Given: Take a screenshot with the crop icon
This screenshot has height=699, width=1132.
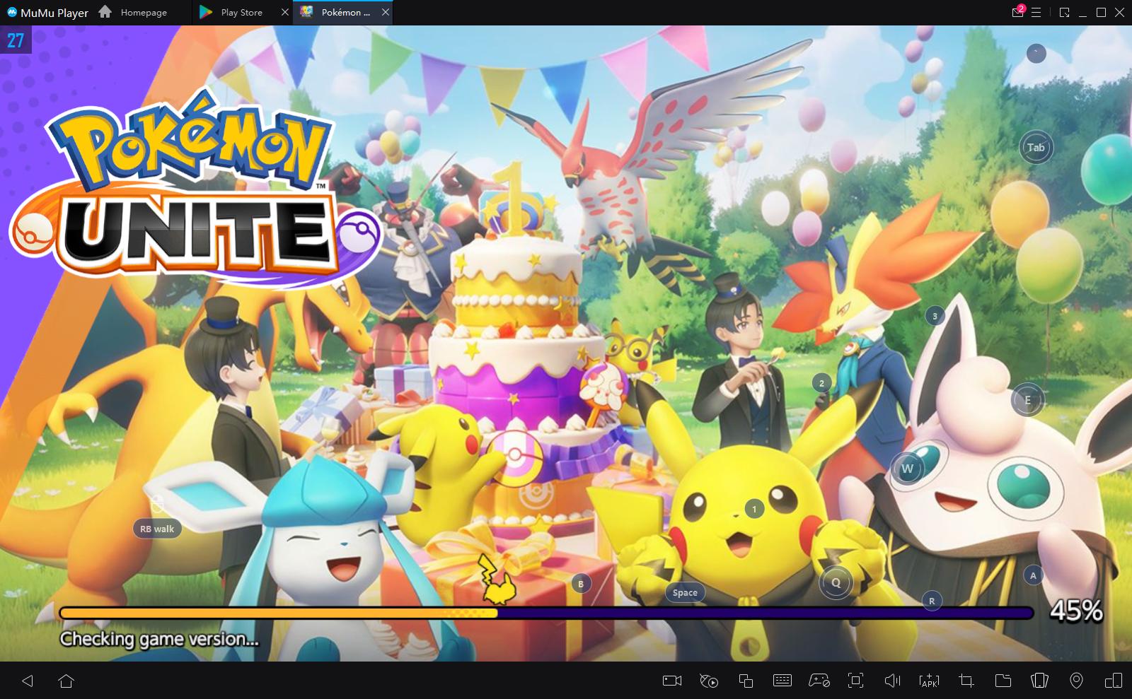Looking at the screenshot, I should [966, 681].
